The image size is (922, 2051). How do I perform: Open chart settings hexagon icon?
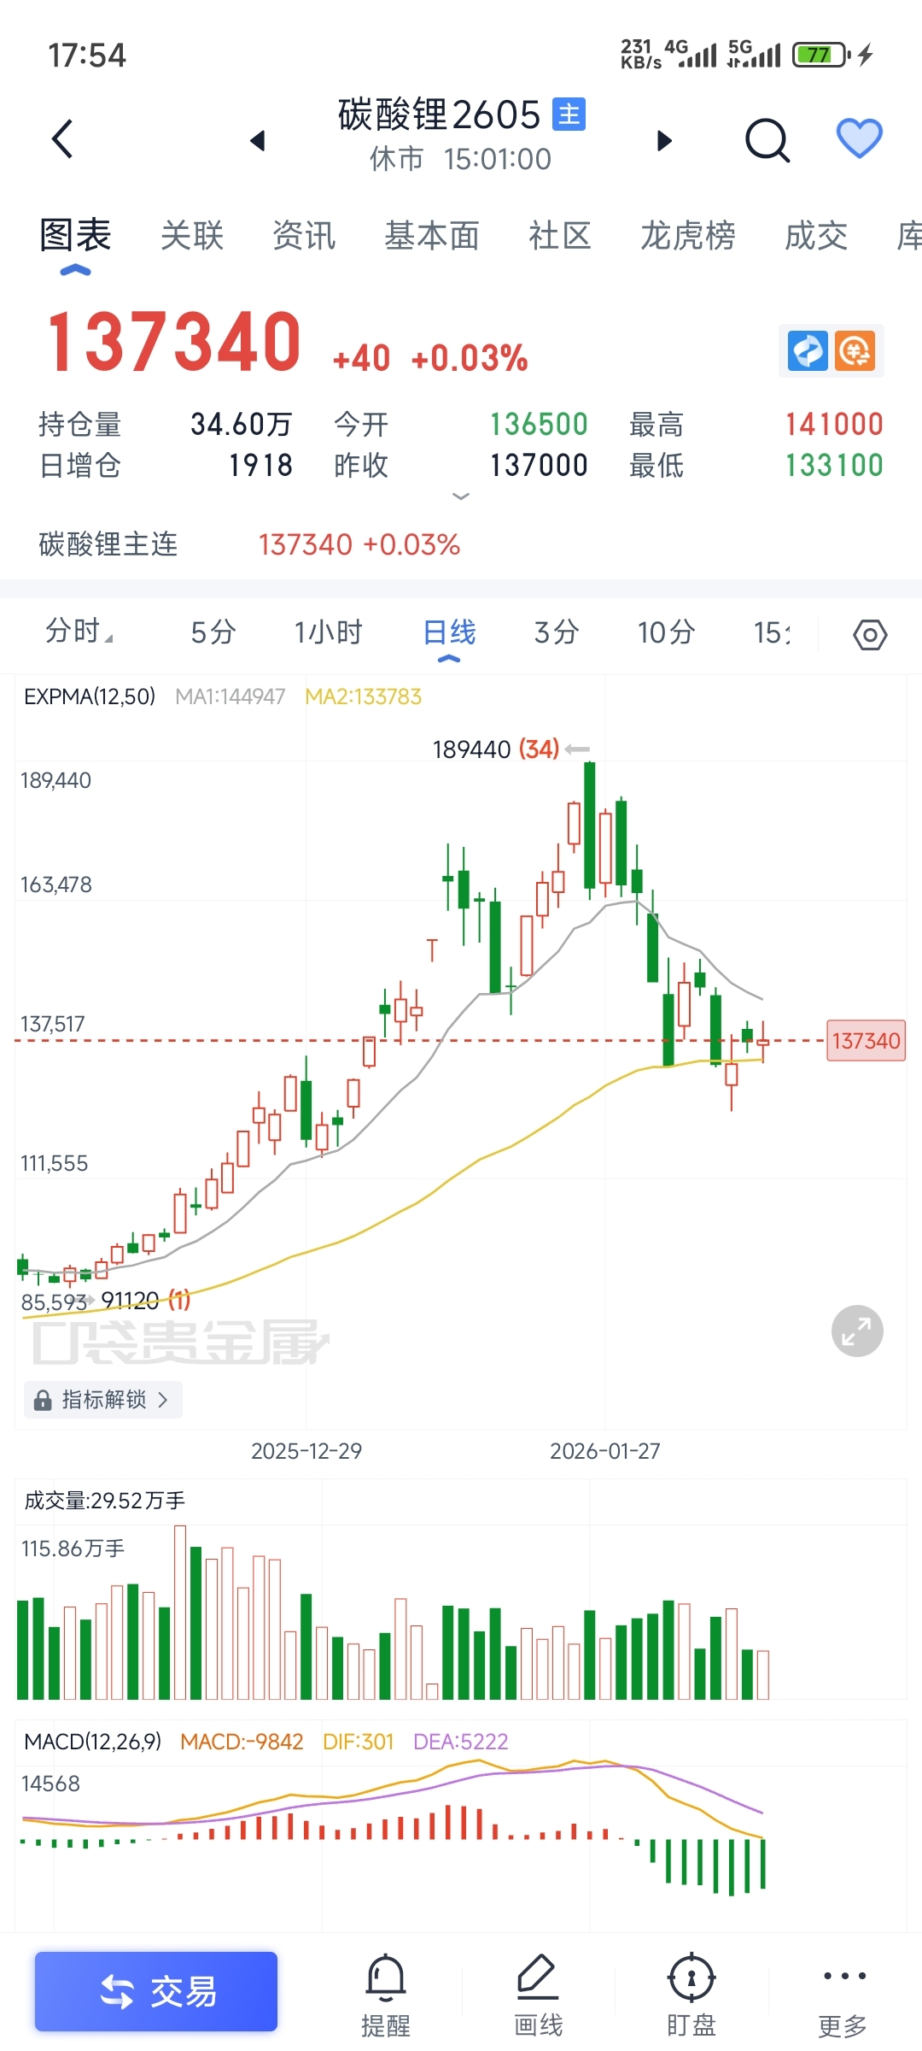(870, 635)
